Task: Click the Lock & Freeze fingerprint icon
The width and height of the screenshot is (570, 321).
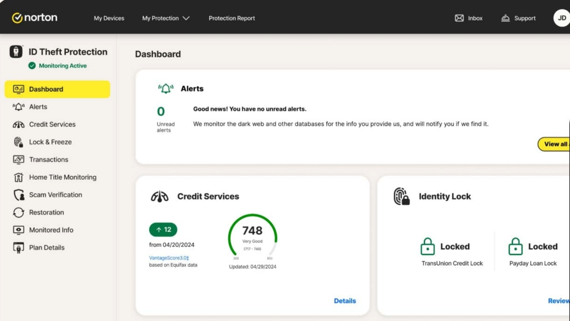Action: [x=19, y=142]
